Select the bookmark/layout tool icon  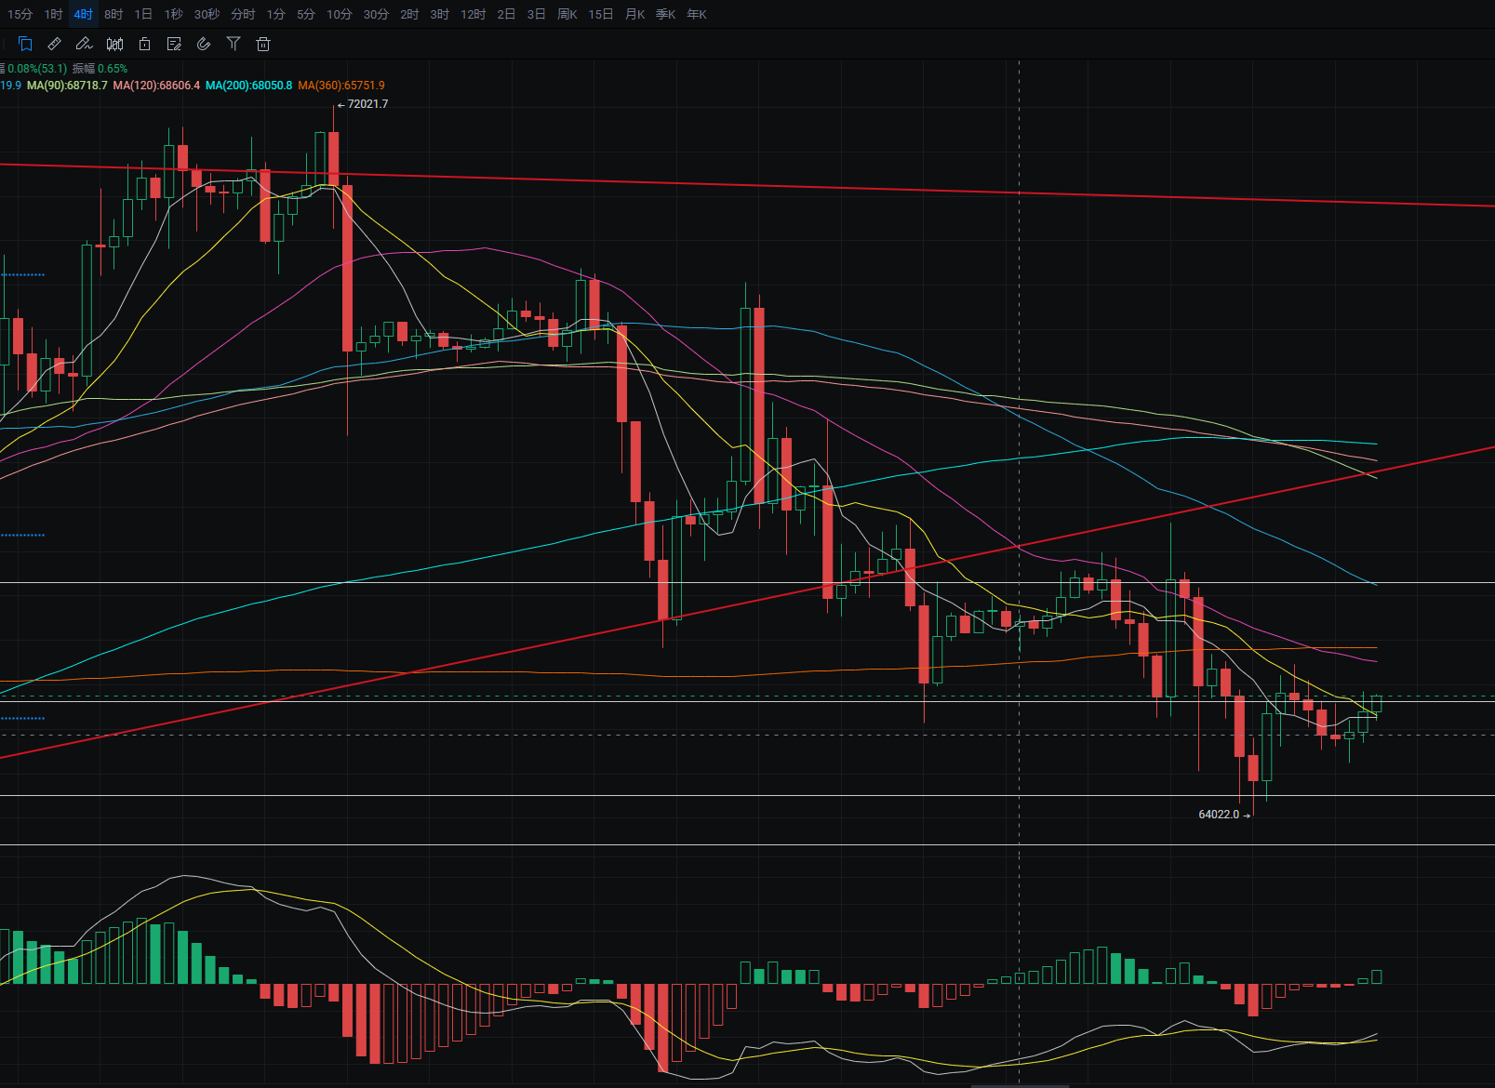pyautogui.click(x=25, y=44)
